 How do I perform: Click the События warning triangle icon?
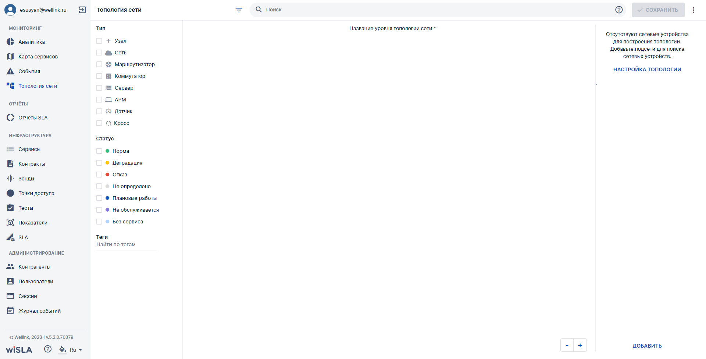click(x=10, y=71)
